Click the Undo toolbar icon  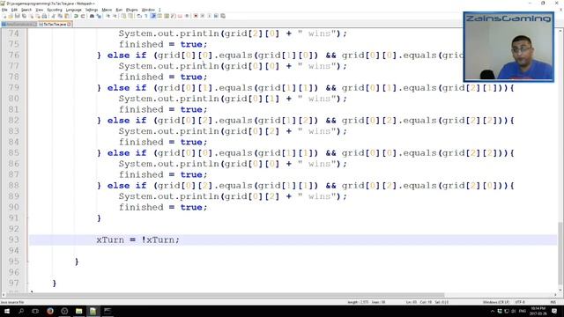tap(76, 16)
